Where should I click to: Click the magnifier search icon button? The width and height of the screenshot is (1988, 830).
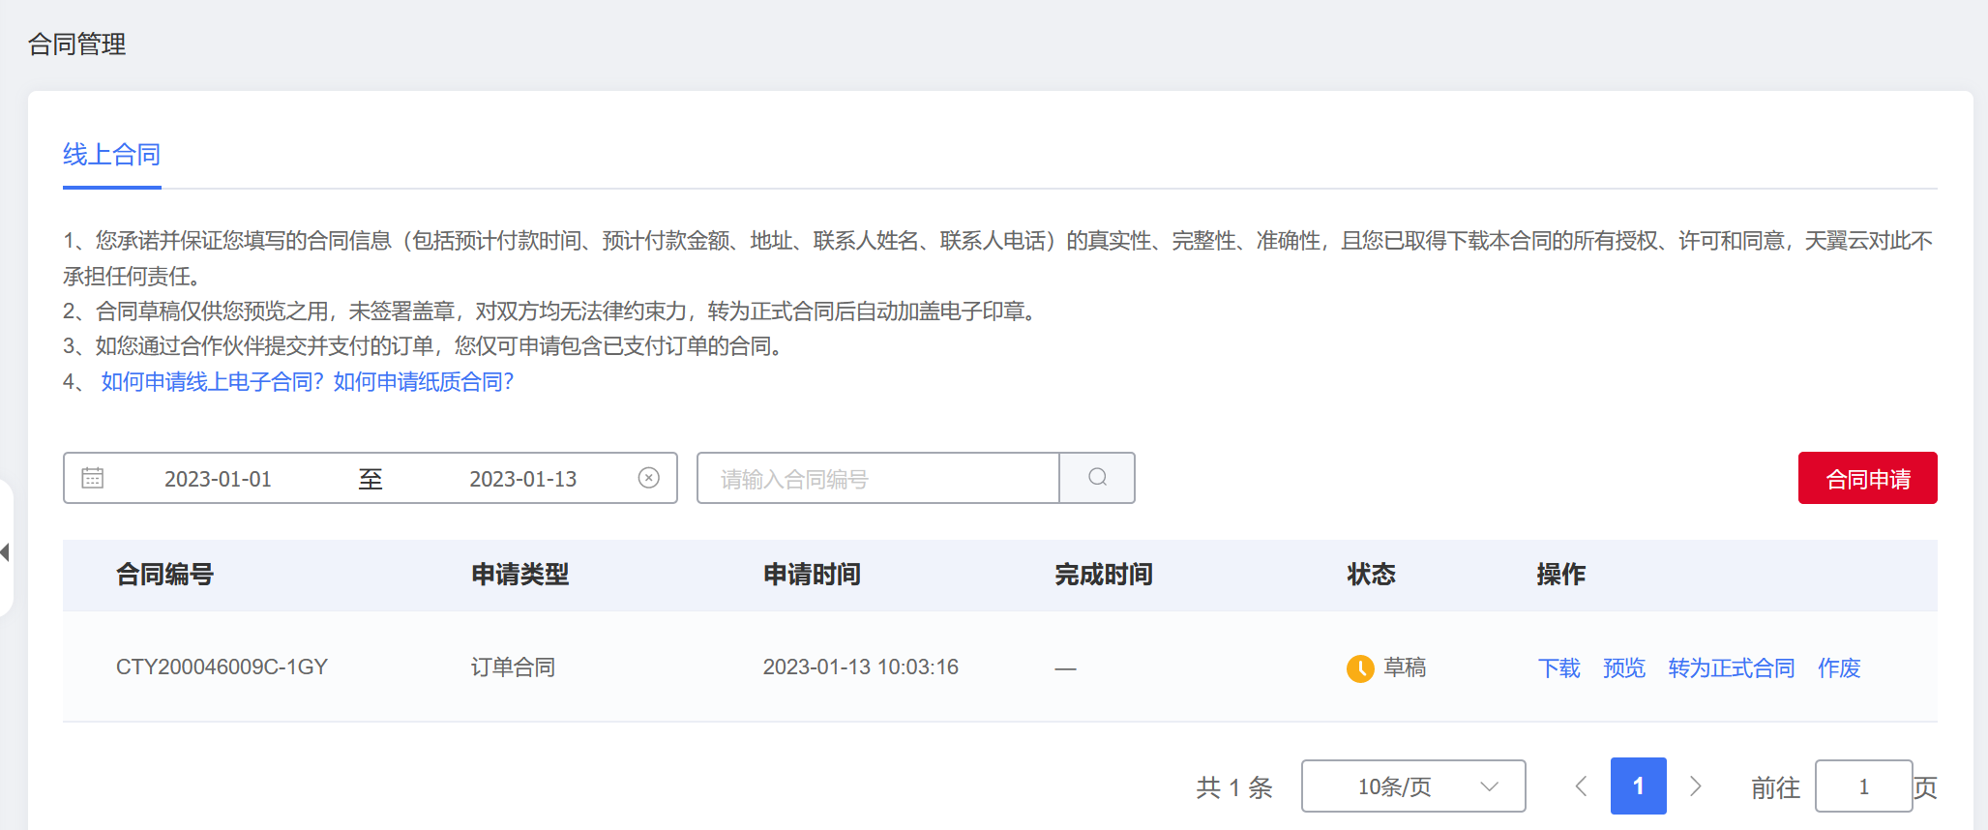click(1097, 478)
